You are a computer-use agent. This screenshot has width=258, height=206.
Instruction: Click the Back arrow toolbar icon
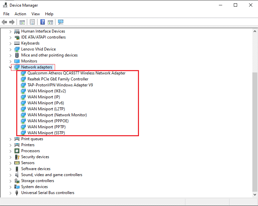pos(4,22)
